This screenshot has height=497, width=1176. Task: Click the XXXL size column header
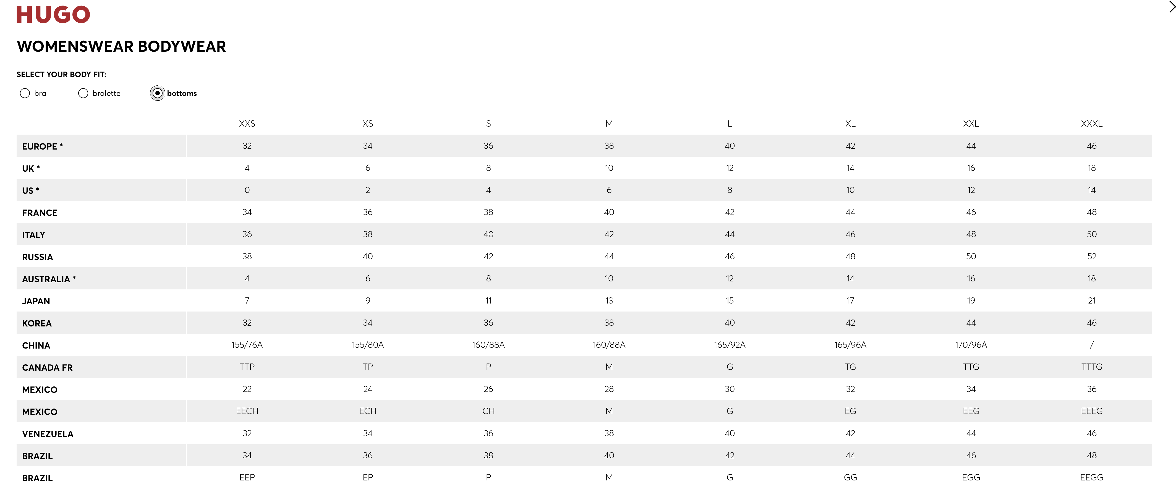(1091, 124)
